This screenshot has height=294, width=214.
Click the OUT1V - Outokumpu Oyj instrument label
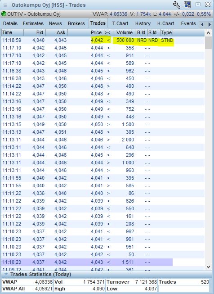click(x=34, y=14)
